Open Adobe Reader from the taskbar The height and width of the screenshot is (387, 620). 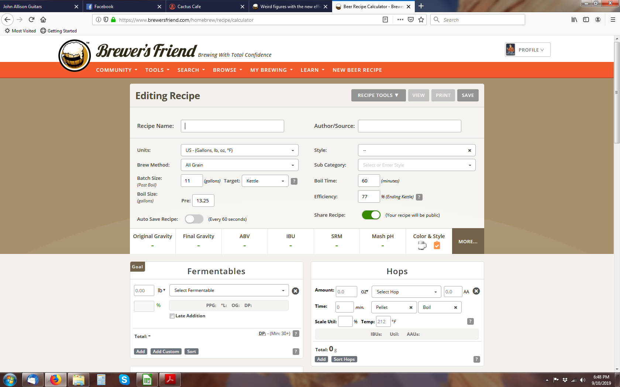pos(170,380)
